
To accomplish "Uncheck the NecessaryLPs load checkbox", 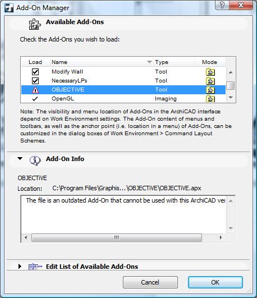I will coord(35,81).
